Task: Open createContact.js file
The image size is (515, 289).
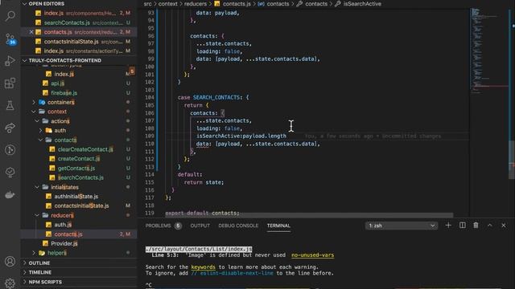Action: pos(79,159)
